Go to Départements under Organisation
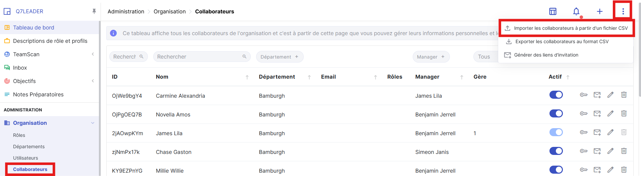This screenshot has height=176, width=641. tap(29, 147)
